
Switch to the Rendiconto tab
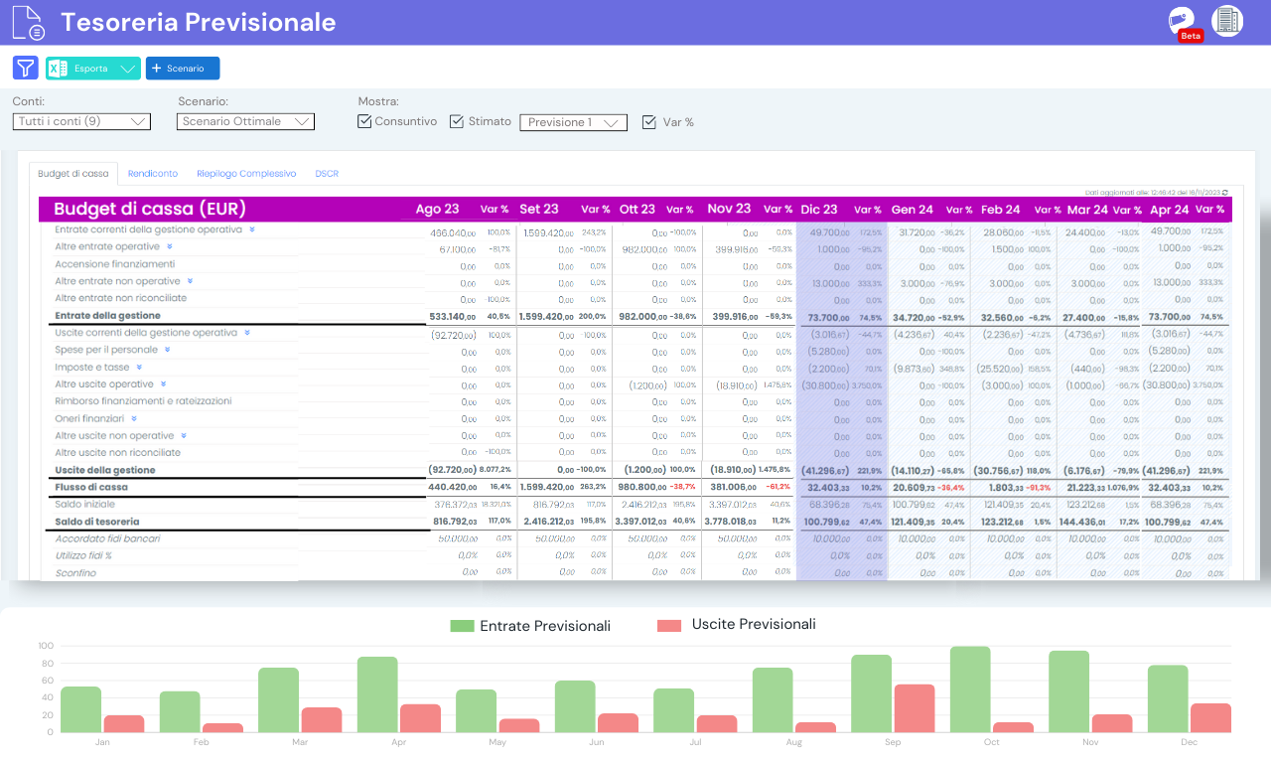(x=153, y=173)
